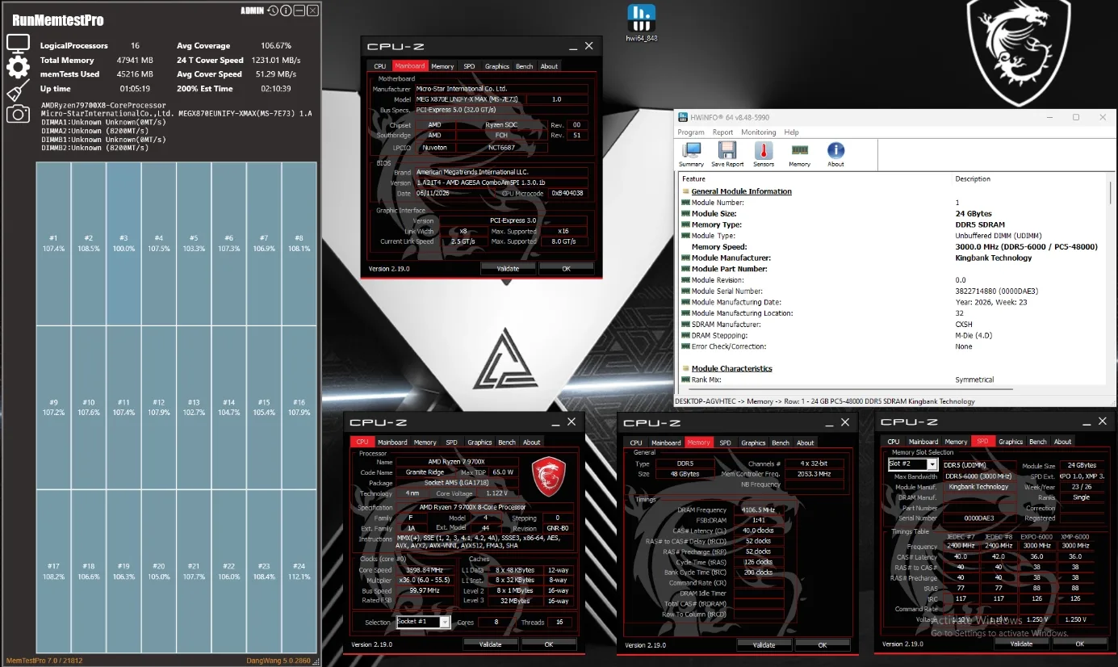Select SPD tab in CPU-Z Memory window

pos(725,443)
